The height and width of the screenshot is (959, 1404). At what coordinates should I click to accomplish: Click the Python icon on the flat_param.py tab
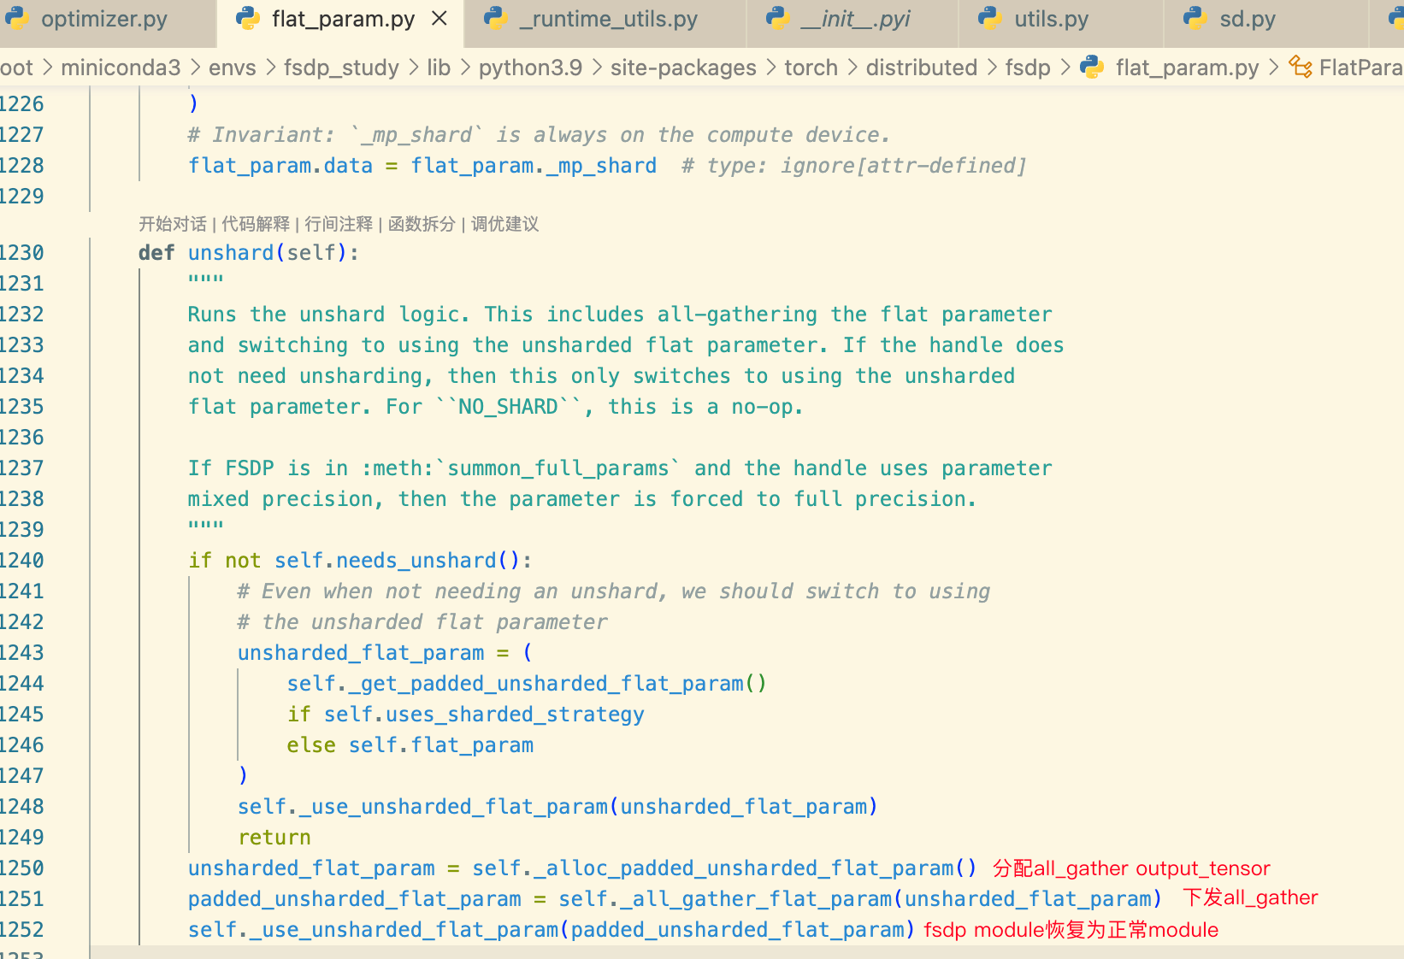click(x=247, y=18)
